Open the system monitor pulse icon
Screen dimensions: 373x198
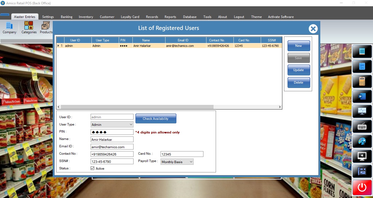[x=362, y=111]
